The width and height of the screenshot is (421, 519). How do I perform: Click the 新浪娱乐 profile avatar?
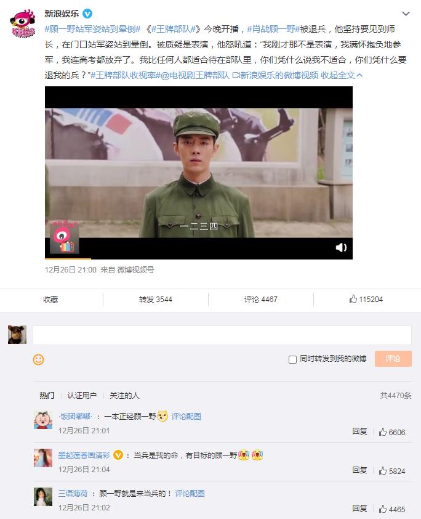[x=23, y=23]
